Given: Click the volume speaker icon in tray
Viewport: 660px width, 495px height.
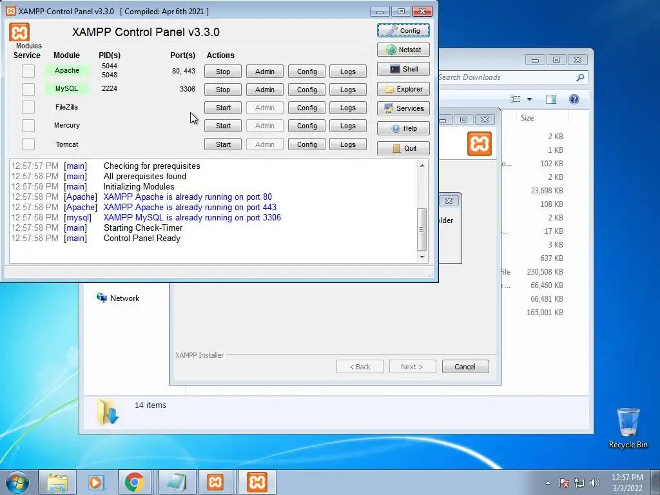Looking at the screenshot, I should click(x=595, y=483).
